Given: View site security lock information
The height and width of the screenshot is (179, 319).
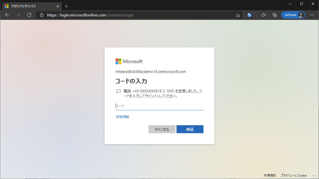Looking at the screenshot, I should [x=42, y=15].
